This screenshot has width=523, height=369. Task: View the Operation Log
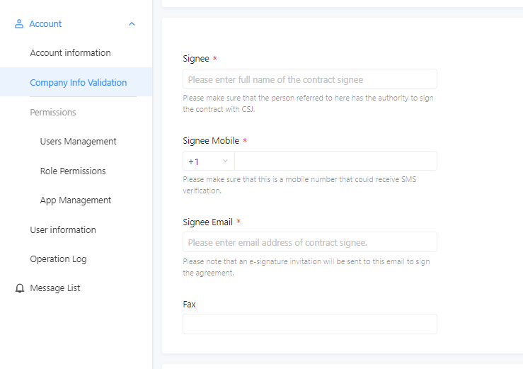pyautogui.click(x=58, y=259)
